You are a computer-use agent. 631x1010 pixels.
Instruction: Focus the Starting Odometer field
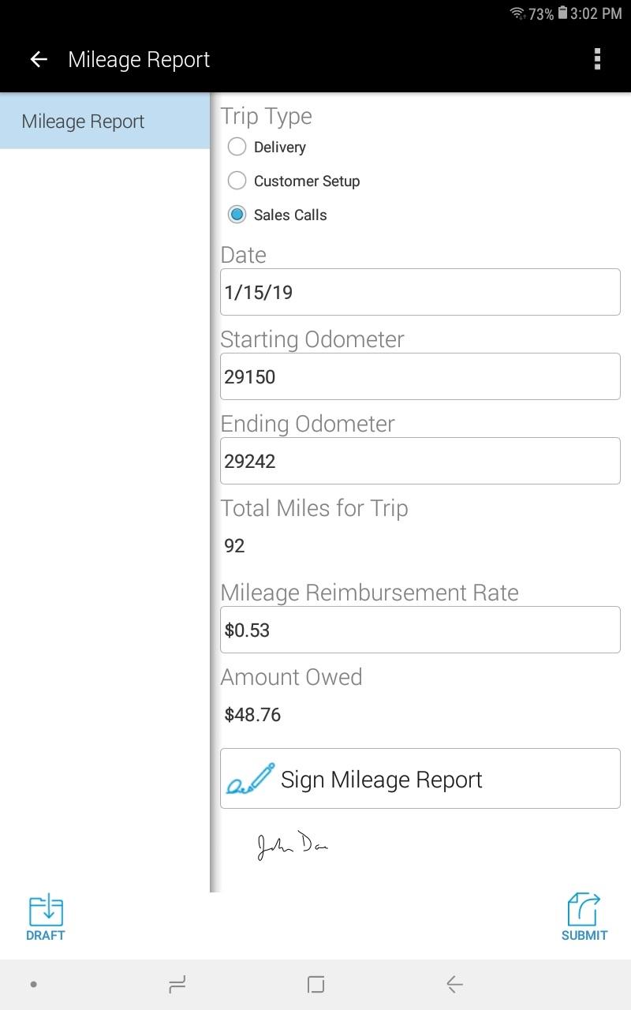click(420, 376)
